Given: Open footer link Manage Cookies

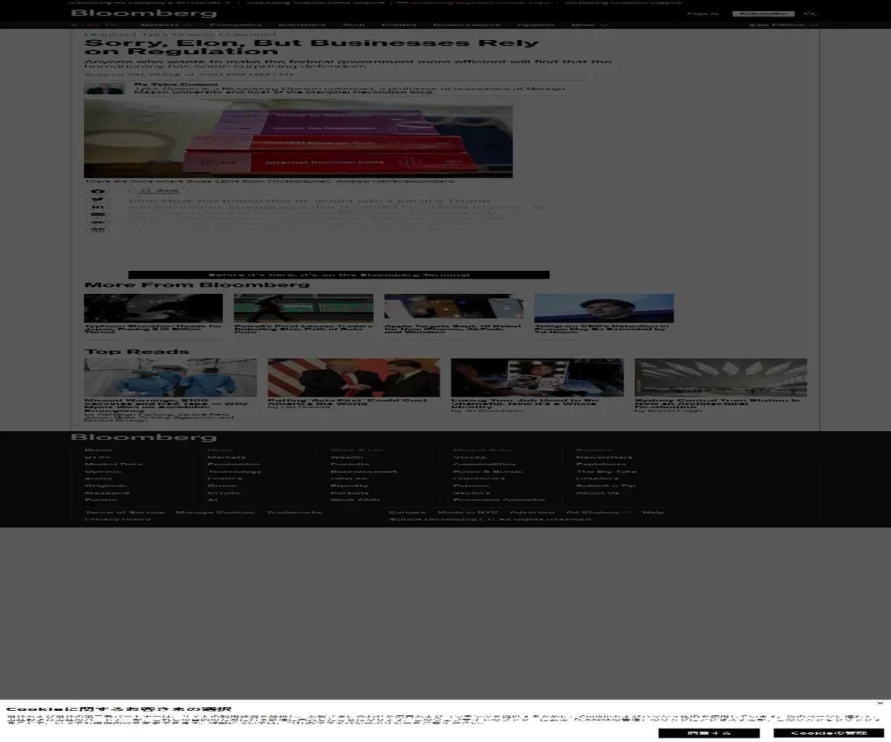Looking at the screenshot, I should [x=215, y=512].
